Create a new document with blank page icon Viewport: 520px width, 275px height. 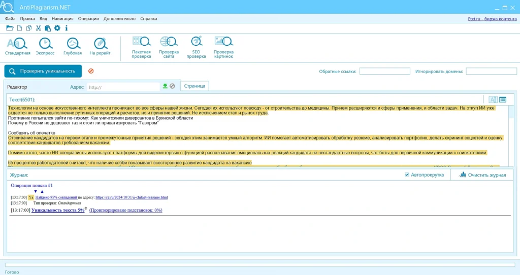[20, 28]
